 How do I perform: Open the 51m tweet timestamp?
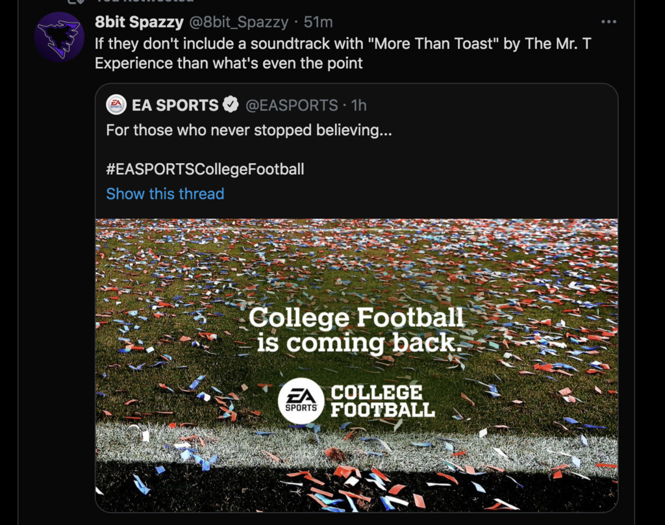tap(318, 22)
